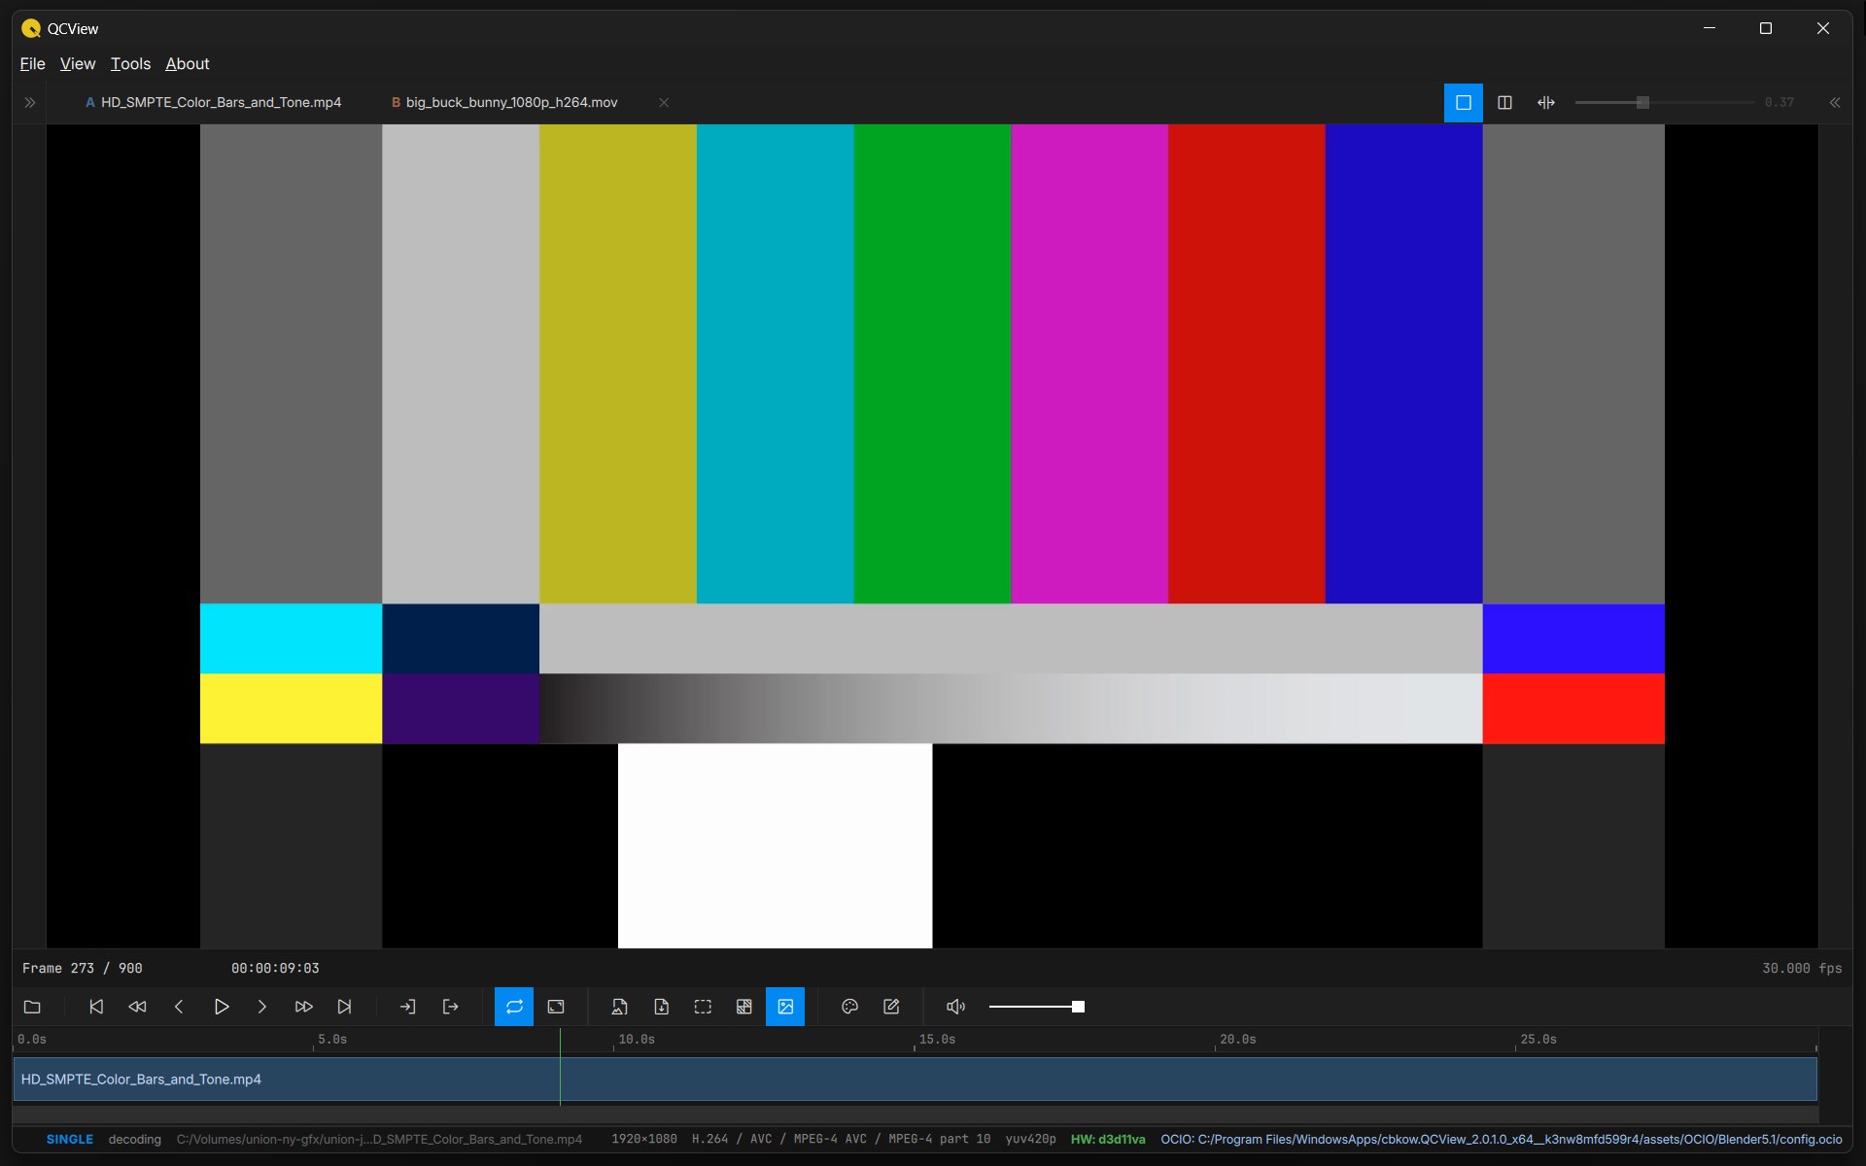Open a file with the folder icon
Viewport: 1866px width, 1166px height.
[x=32, y=1007]
